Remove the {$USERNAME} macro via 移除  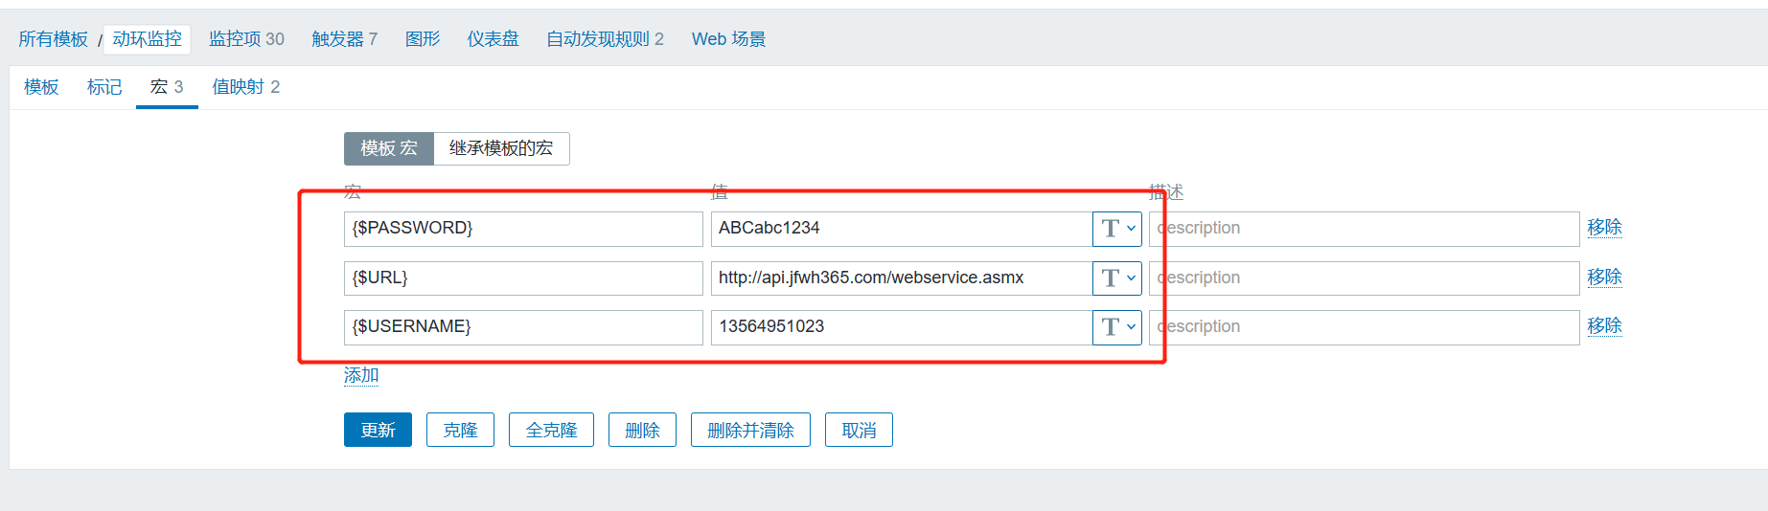1604,326
